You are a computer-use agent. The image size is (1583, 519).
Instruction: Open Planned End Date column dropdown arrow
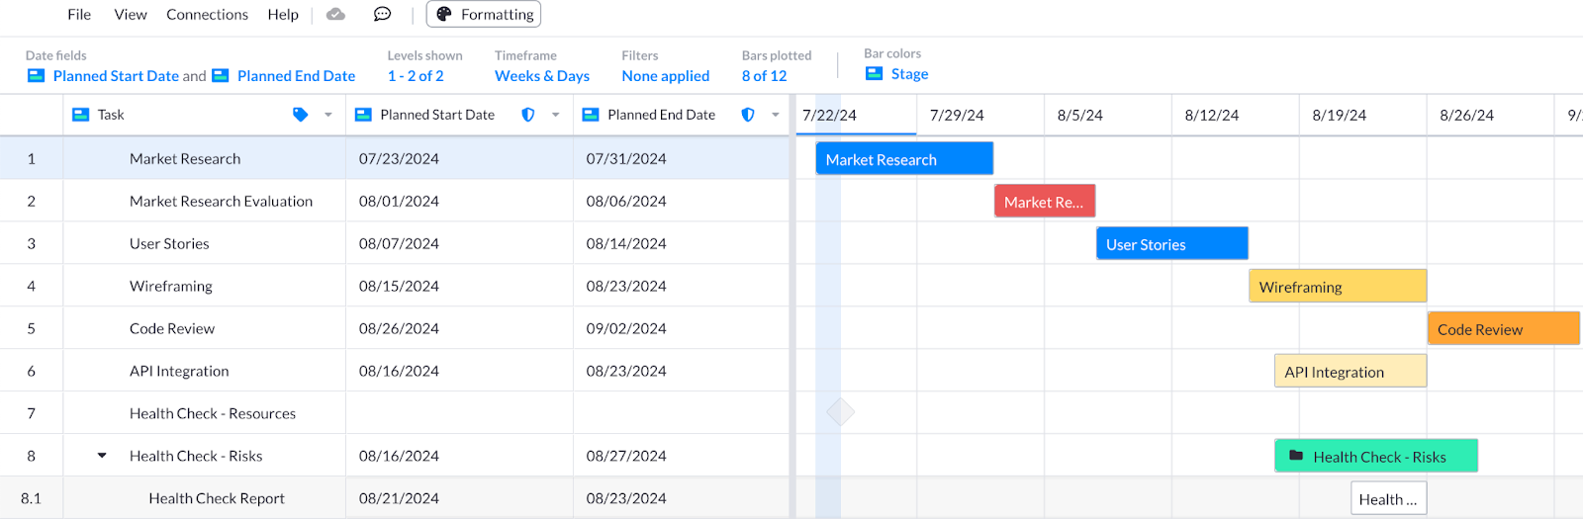click(x=776, y=115)
